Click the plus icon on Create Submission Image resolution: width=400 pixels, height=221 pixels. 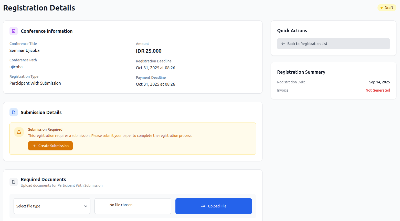34,146
